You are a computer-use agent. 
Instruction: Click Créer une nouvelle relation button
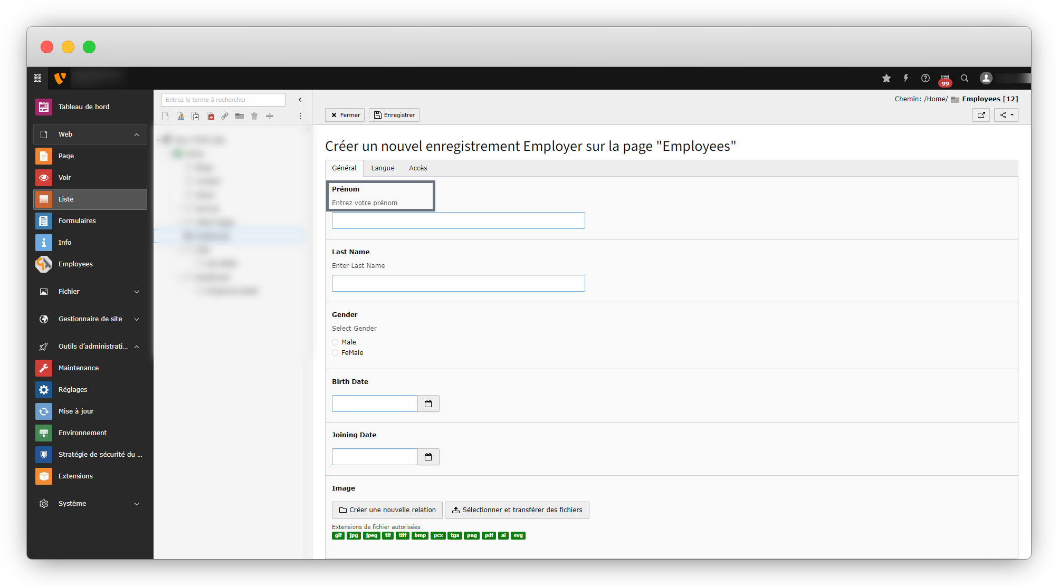(387, 510)
